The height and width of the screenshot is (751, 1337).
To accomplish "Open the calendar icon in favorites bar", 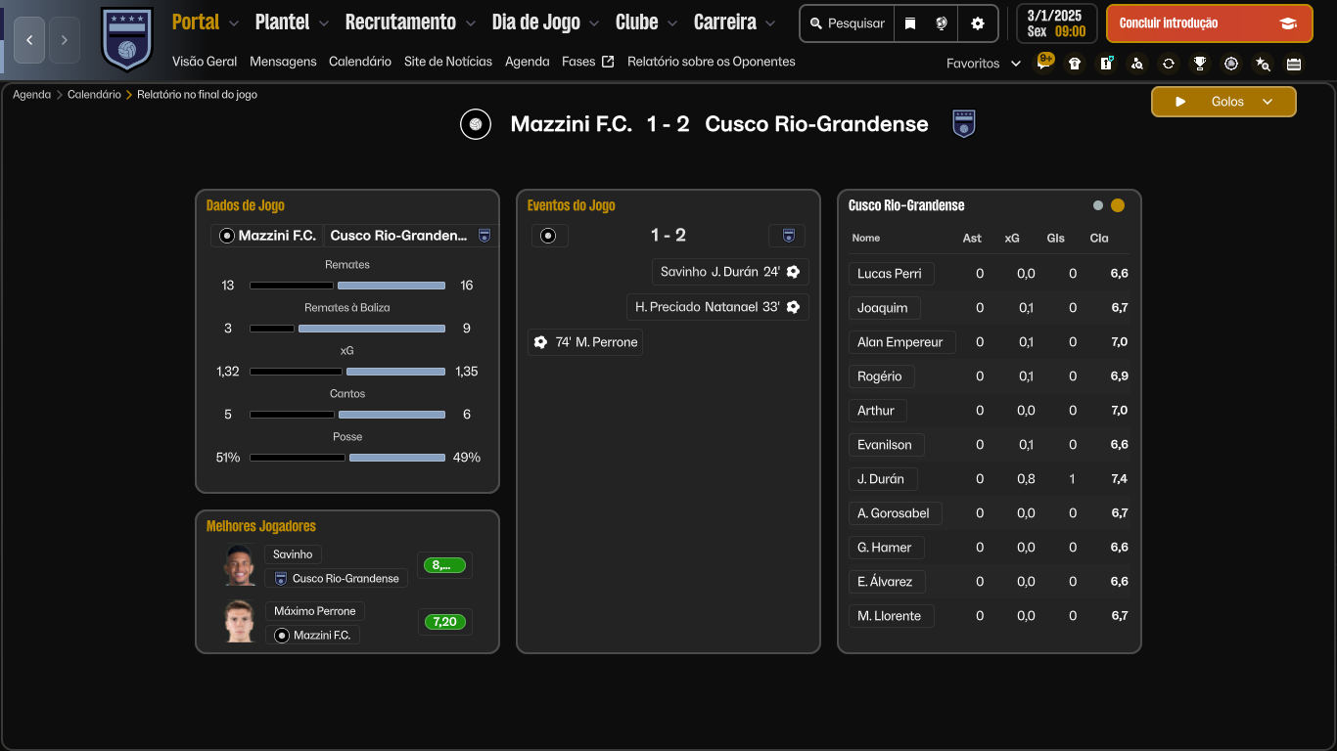I will click(x=1294, y=64).
